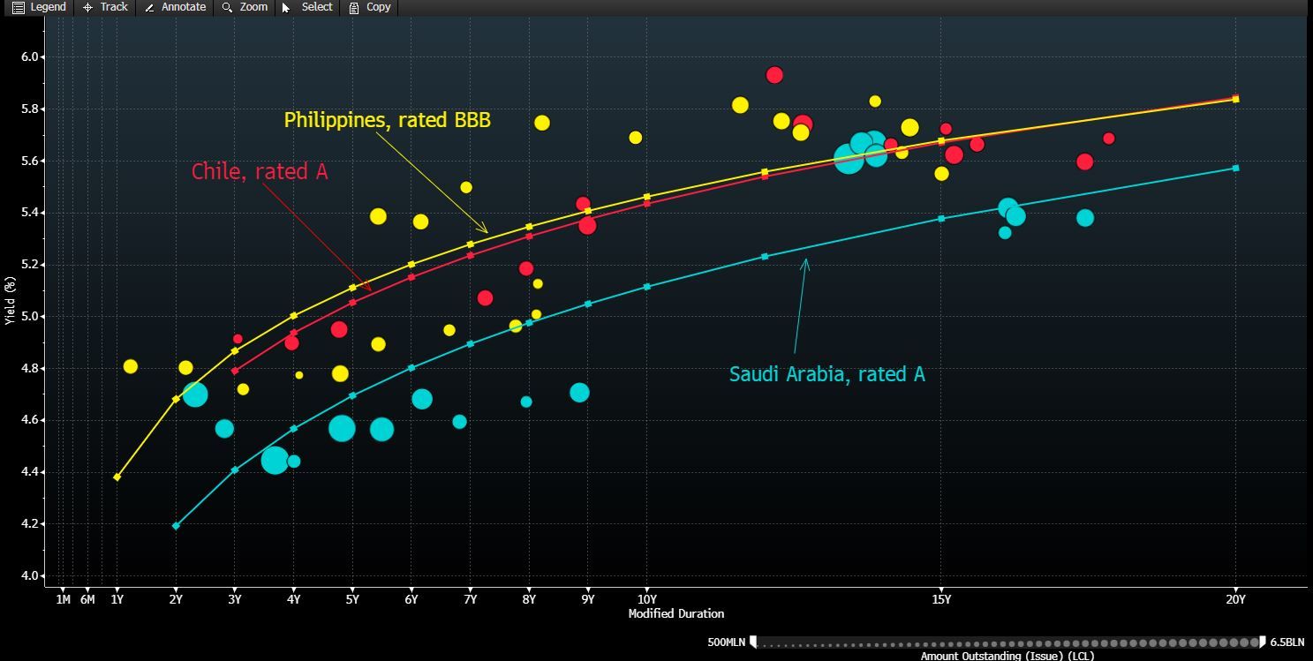Click the cyan curve marker at 15Y
Viewport: 1313px width, 661px height.
[x=941, y=218]
